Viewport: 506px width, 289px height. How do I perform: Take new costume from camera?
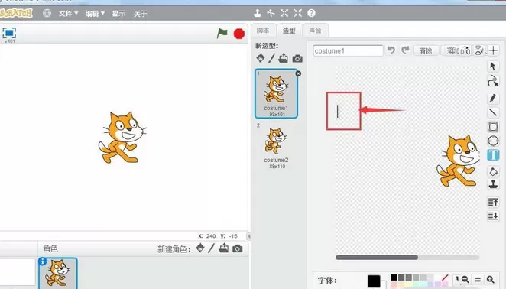pos(297,58)
